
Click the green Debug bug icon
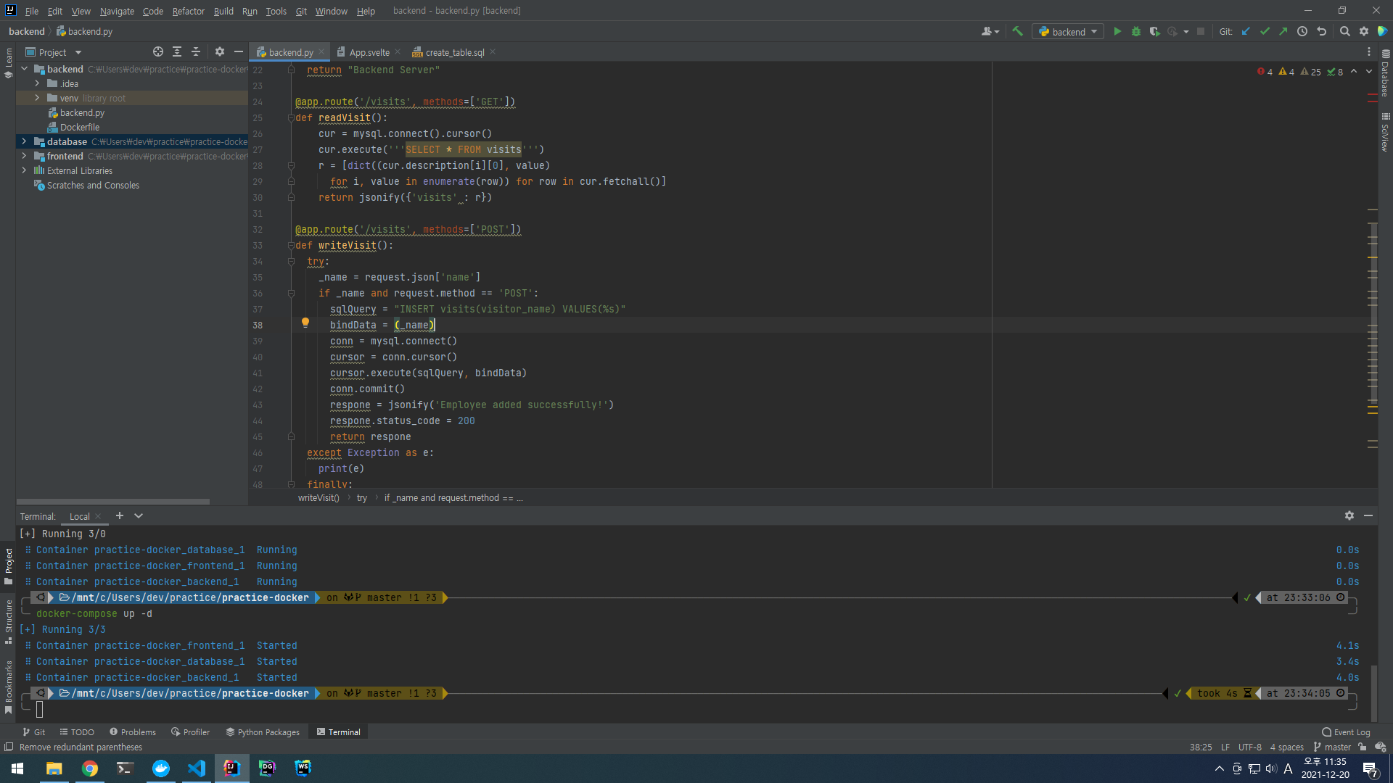point(1136,31)
